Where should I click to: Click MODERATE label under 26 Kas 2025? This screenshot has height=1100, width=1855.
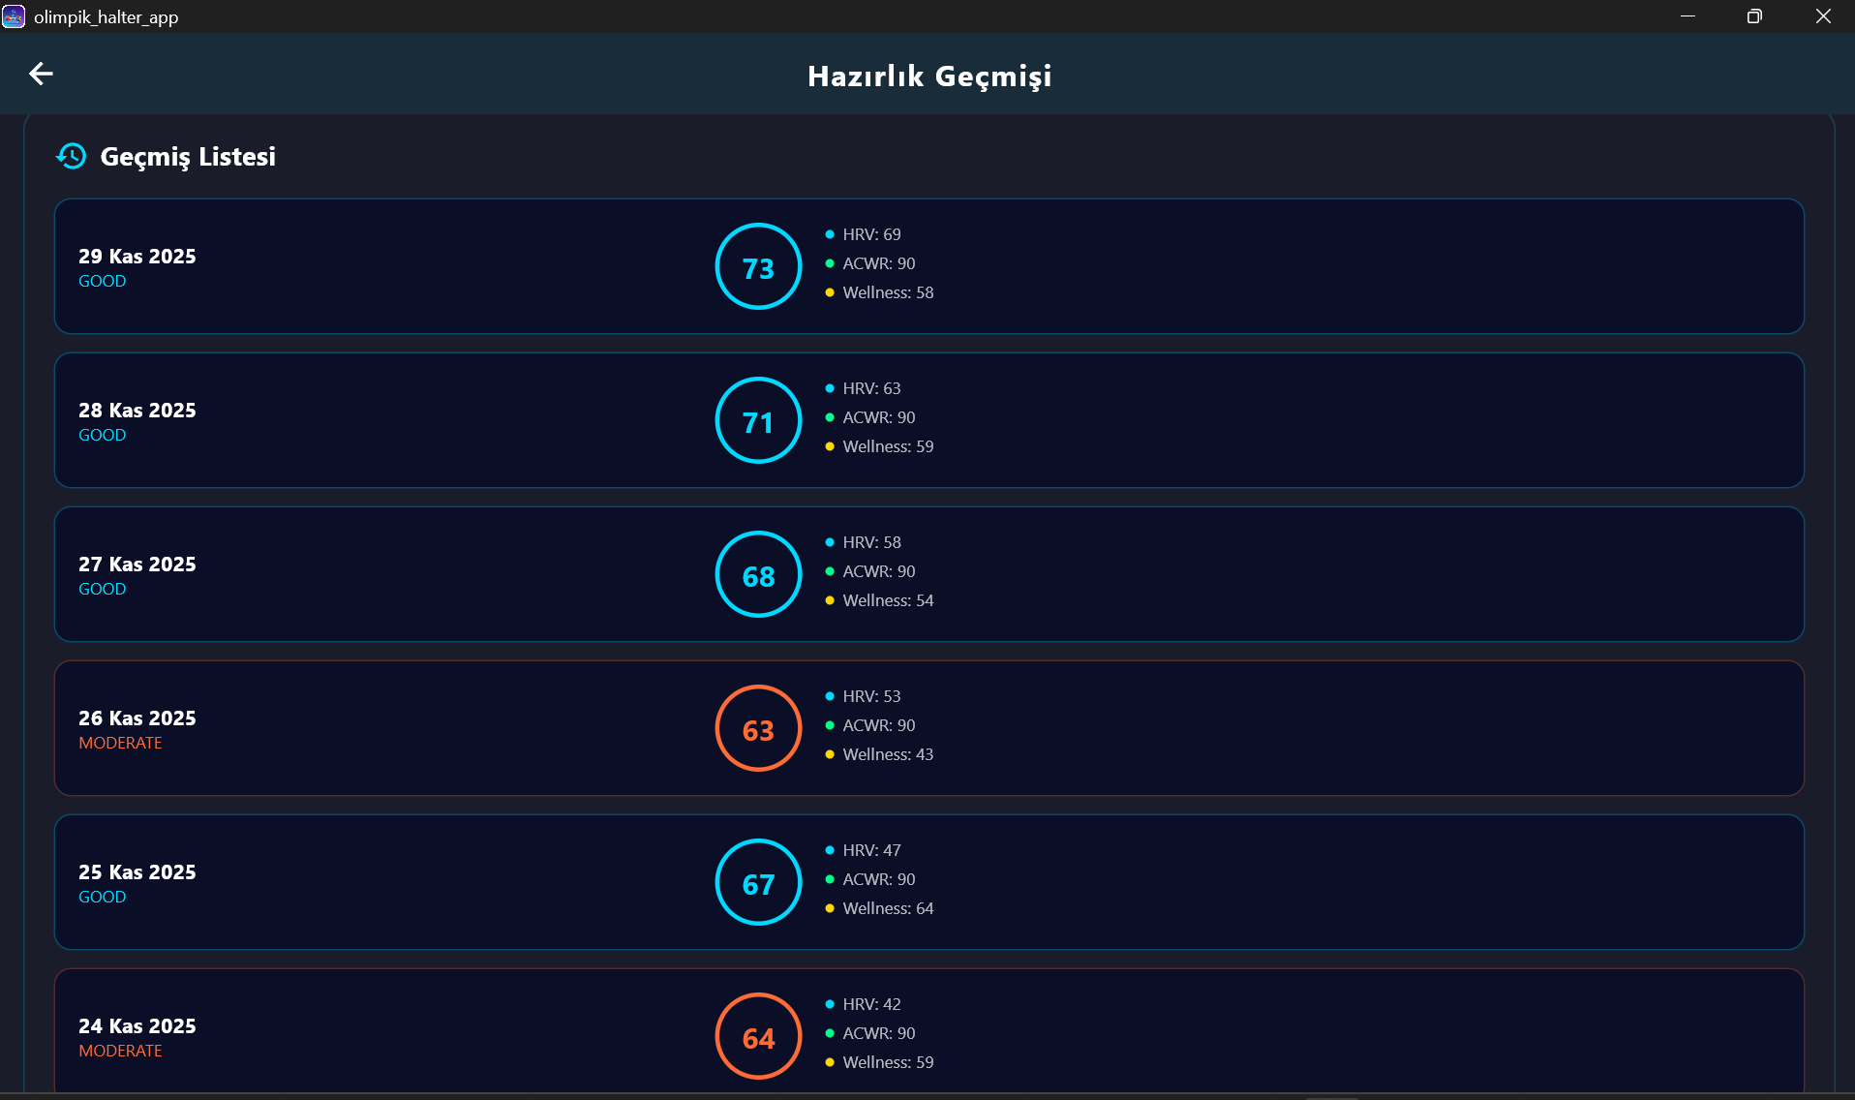(120, 743)
